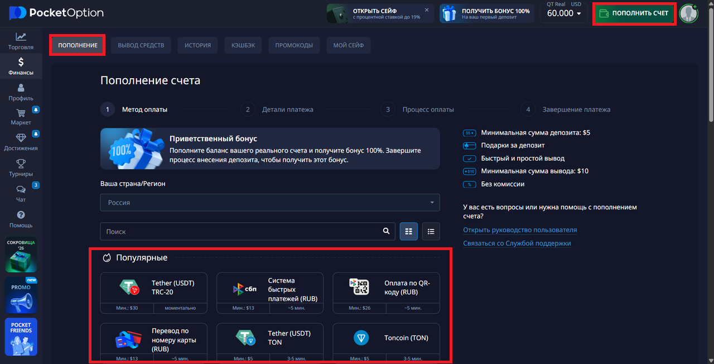Click the green Top Up Account button
This screenshot has height=364, width=714.
634,13
